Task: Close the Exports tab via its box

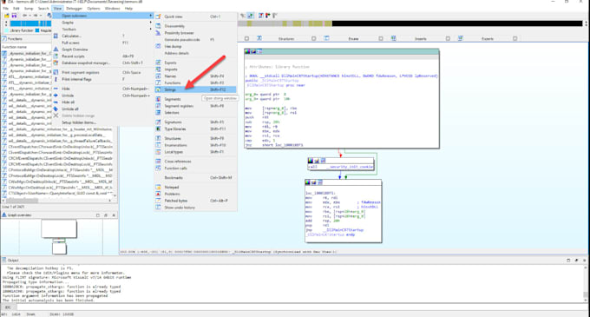Action: (x=515, y=38)
